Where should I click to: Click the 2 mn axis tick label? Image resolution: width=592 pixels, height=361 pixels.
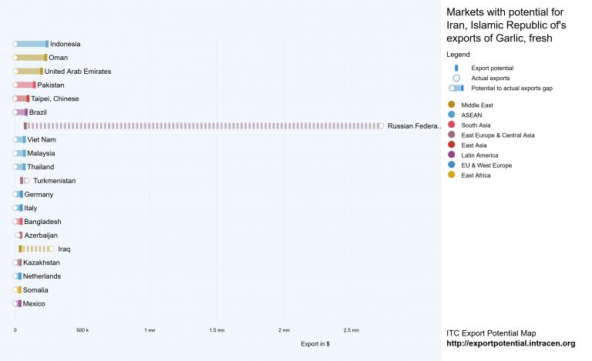coord(284,330)
